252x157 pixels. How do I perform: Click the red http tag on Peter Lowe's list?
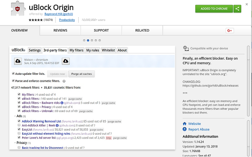tap(109, 138)
